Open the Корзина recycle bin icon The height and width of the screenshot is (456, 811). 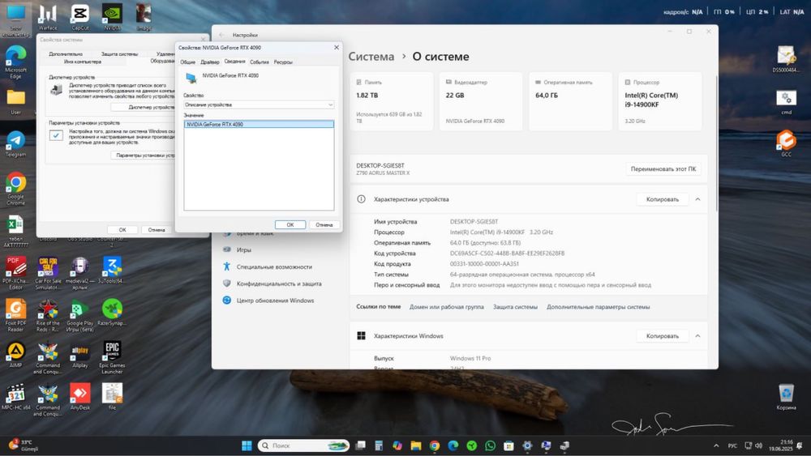(785, 394)
